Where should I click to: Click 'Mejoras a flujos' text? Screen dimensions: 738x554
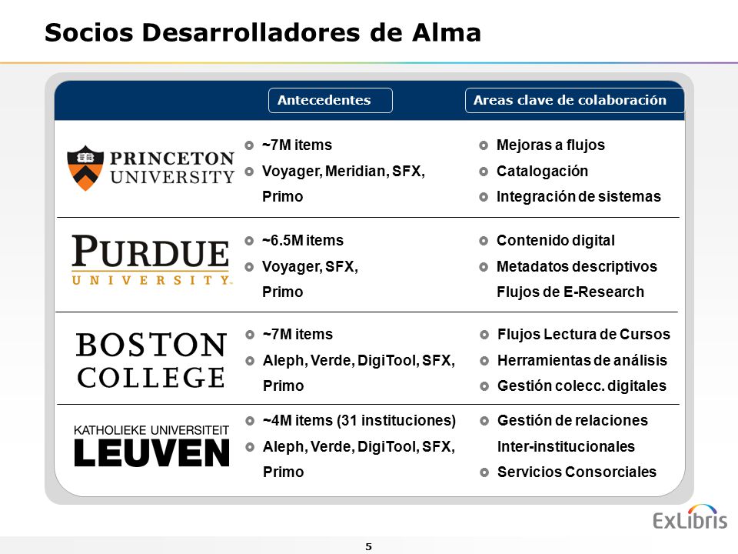[550, 145]
